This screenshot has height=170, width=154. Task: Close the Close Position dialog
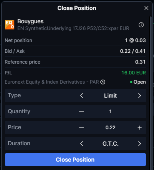point(146,8)
